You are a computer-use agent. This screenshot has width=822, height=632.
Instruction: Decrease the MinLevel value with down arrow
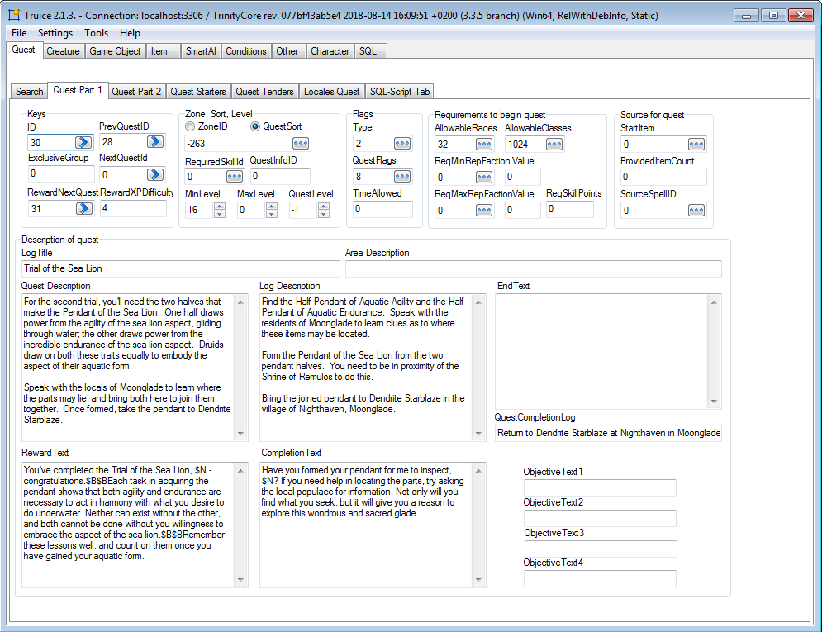click(220, 214)
